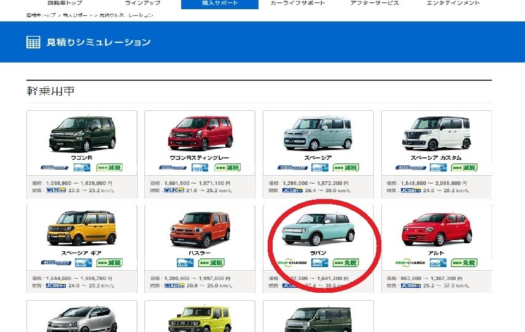The width and height of the screenshot is (525, 332).
Task: Click the ene-CHARGE logo under ラパン
Action: [x=292, y=263]
